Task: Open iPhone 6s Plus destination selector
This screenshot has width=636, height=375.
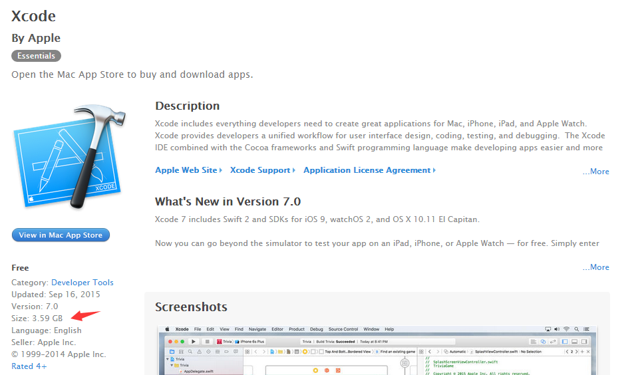Action: tap(250, 342)
